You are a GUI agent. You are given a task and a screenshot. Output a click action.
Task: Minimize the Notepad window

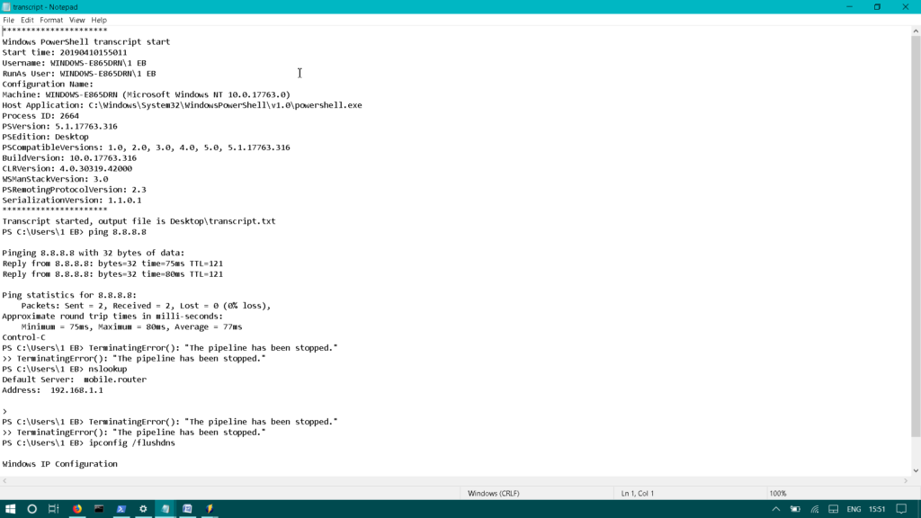point(849,7)
